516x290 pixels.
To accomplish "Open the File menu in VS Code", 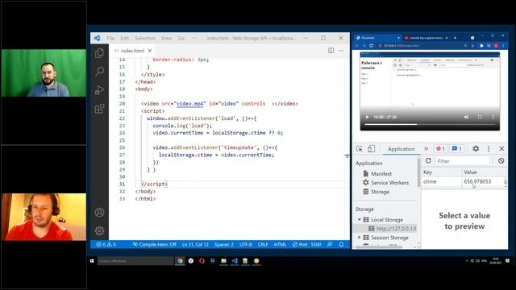I will (110, 38).
